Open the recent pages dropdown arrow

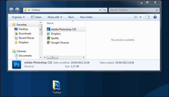(21, 10)
